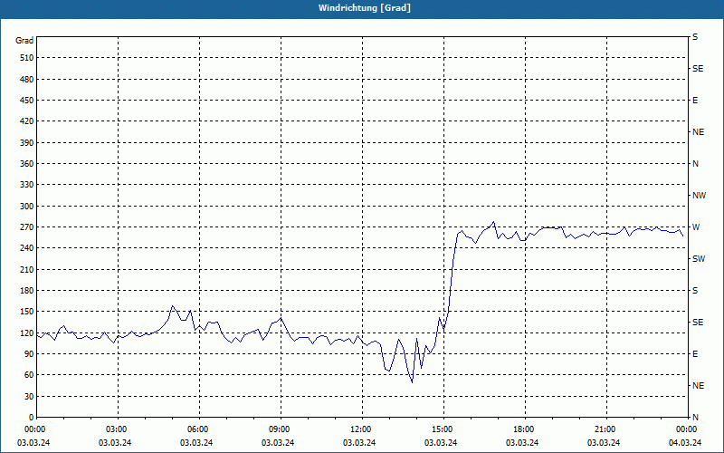Click the 06:00 time label
This screenshot has height=453, width=724.
198,429
